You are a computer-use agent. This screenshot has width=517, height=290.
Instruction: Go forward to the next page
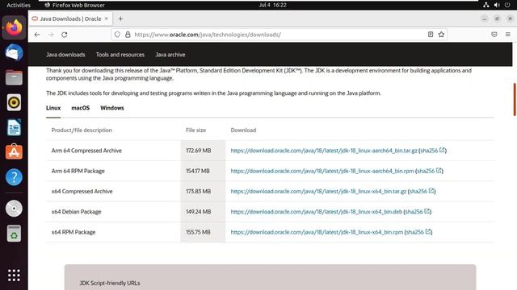51,35
